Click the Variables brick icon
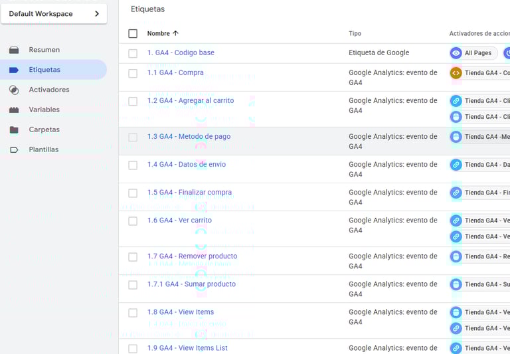The height and width of the screenshot is (354, 510). [x=14, y=110]
